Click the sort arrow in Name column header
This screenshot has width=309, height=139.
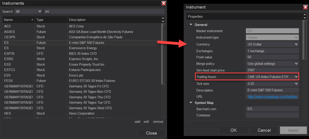click(x=33, y=20)
